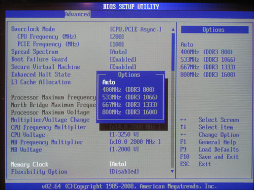Select NB Frequency Multiplier setting
Image resolution: width=254 pixels, height=190 pixels.
pos(47,142)
